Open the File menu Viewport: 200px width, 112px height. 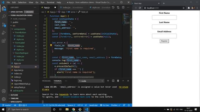(8, 2)
